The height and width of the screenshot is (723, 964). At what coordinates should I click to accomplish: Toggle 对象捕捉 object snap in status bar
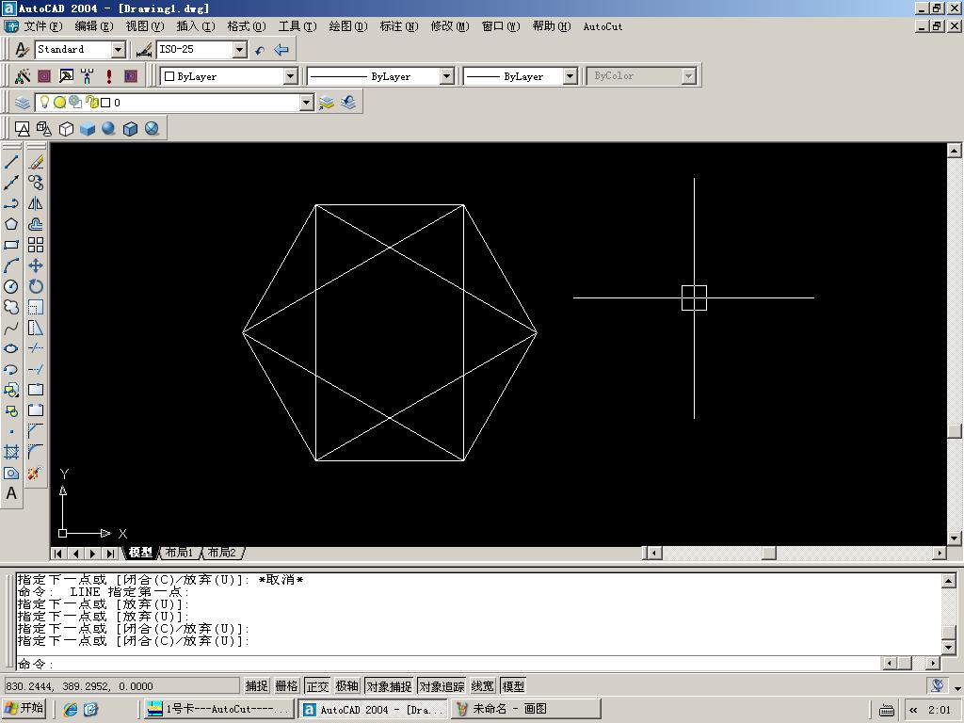click(389, 686)
